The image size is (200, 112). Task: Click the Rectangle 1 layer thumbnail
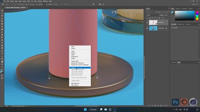(x=153, y=23)
